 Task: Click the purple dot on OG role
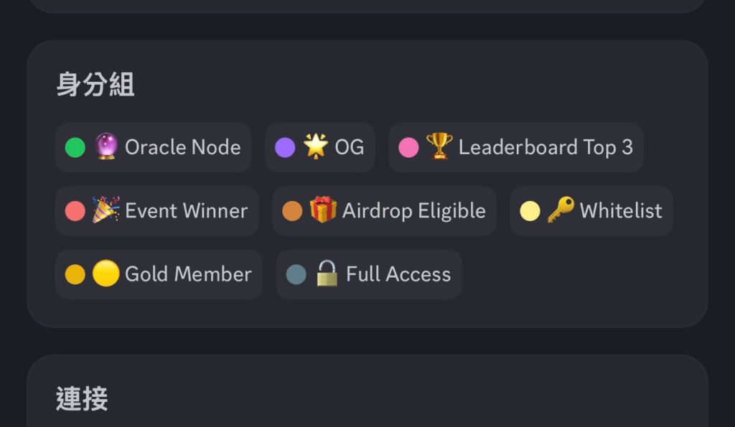285,148
